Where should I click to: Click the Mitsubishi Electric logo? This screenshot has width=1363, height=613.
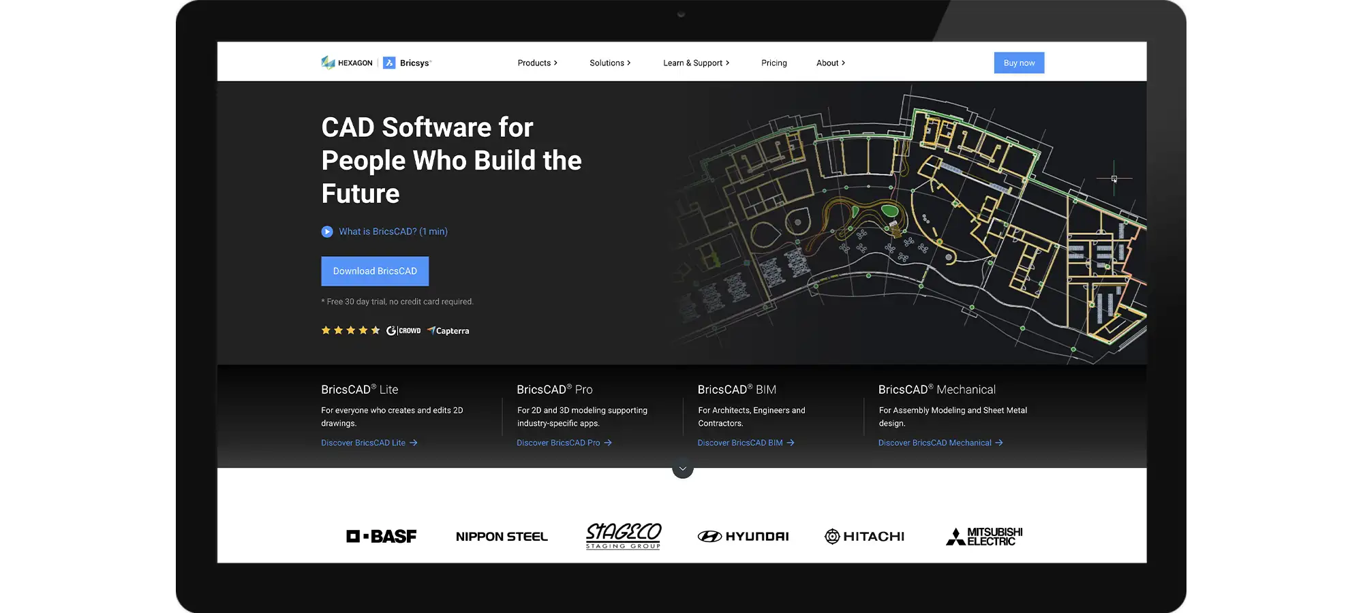pos(984,537)
